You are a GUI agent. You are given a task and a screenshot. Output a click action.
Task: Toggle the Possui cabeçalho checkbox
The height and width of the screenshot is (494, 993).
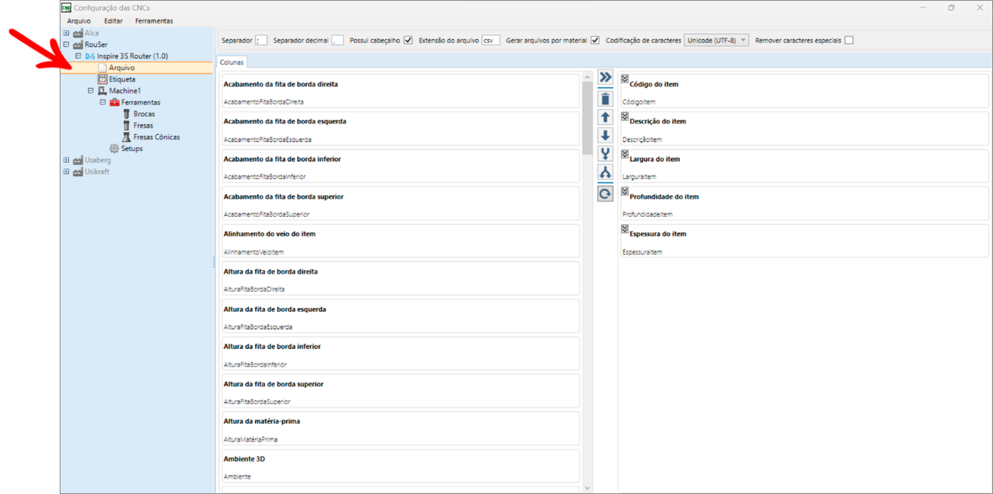(408, 40)
